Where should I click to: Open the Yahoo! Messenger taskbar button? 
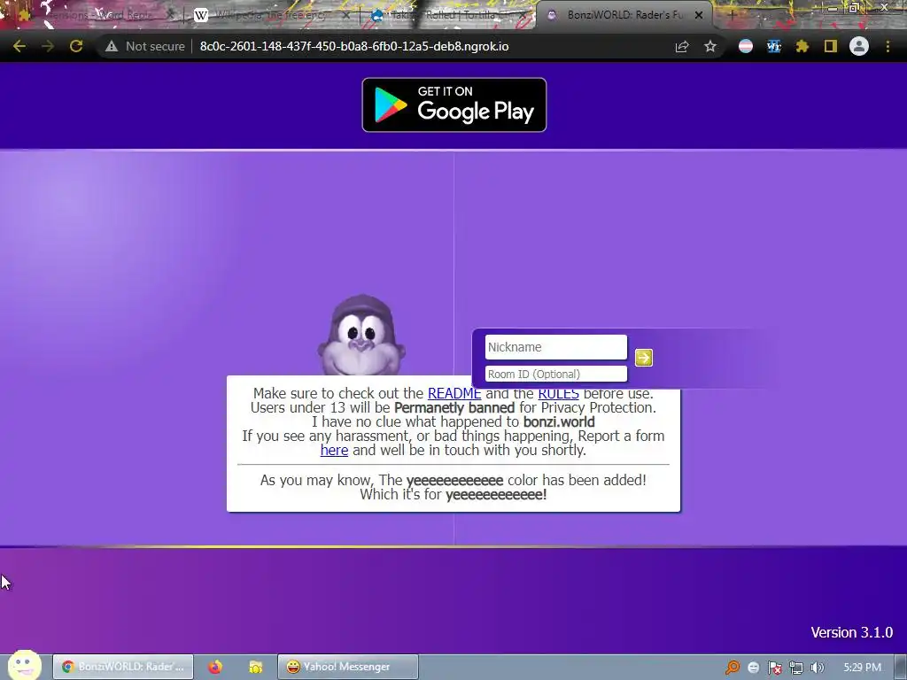347,667
